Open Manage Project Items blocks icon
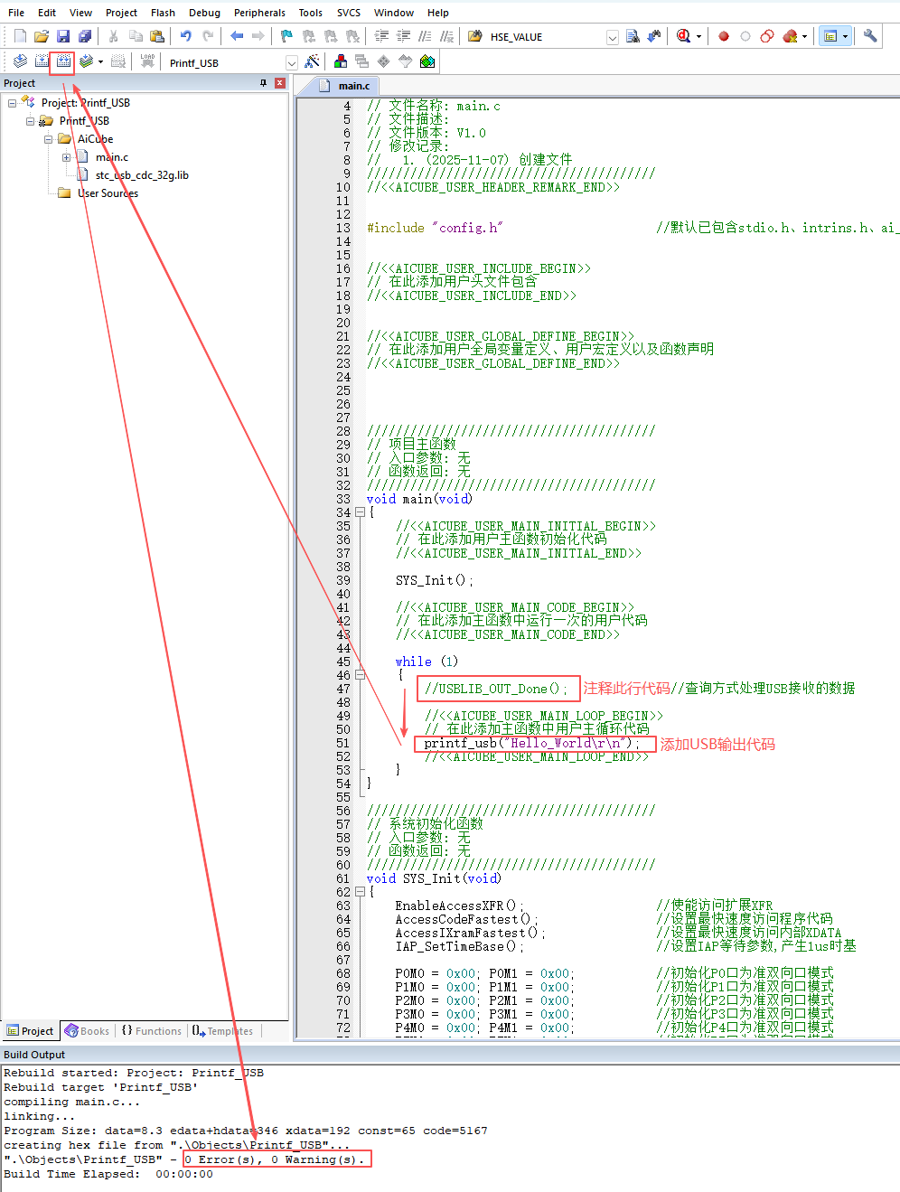This screenshot has height=1192, width=900. [341, 61]
